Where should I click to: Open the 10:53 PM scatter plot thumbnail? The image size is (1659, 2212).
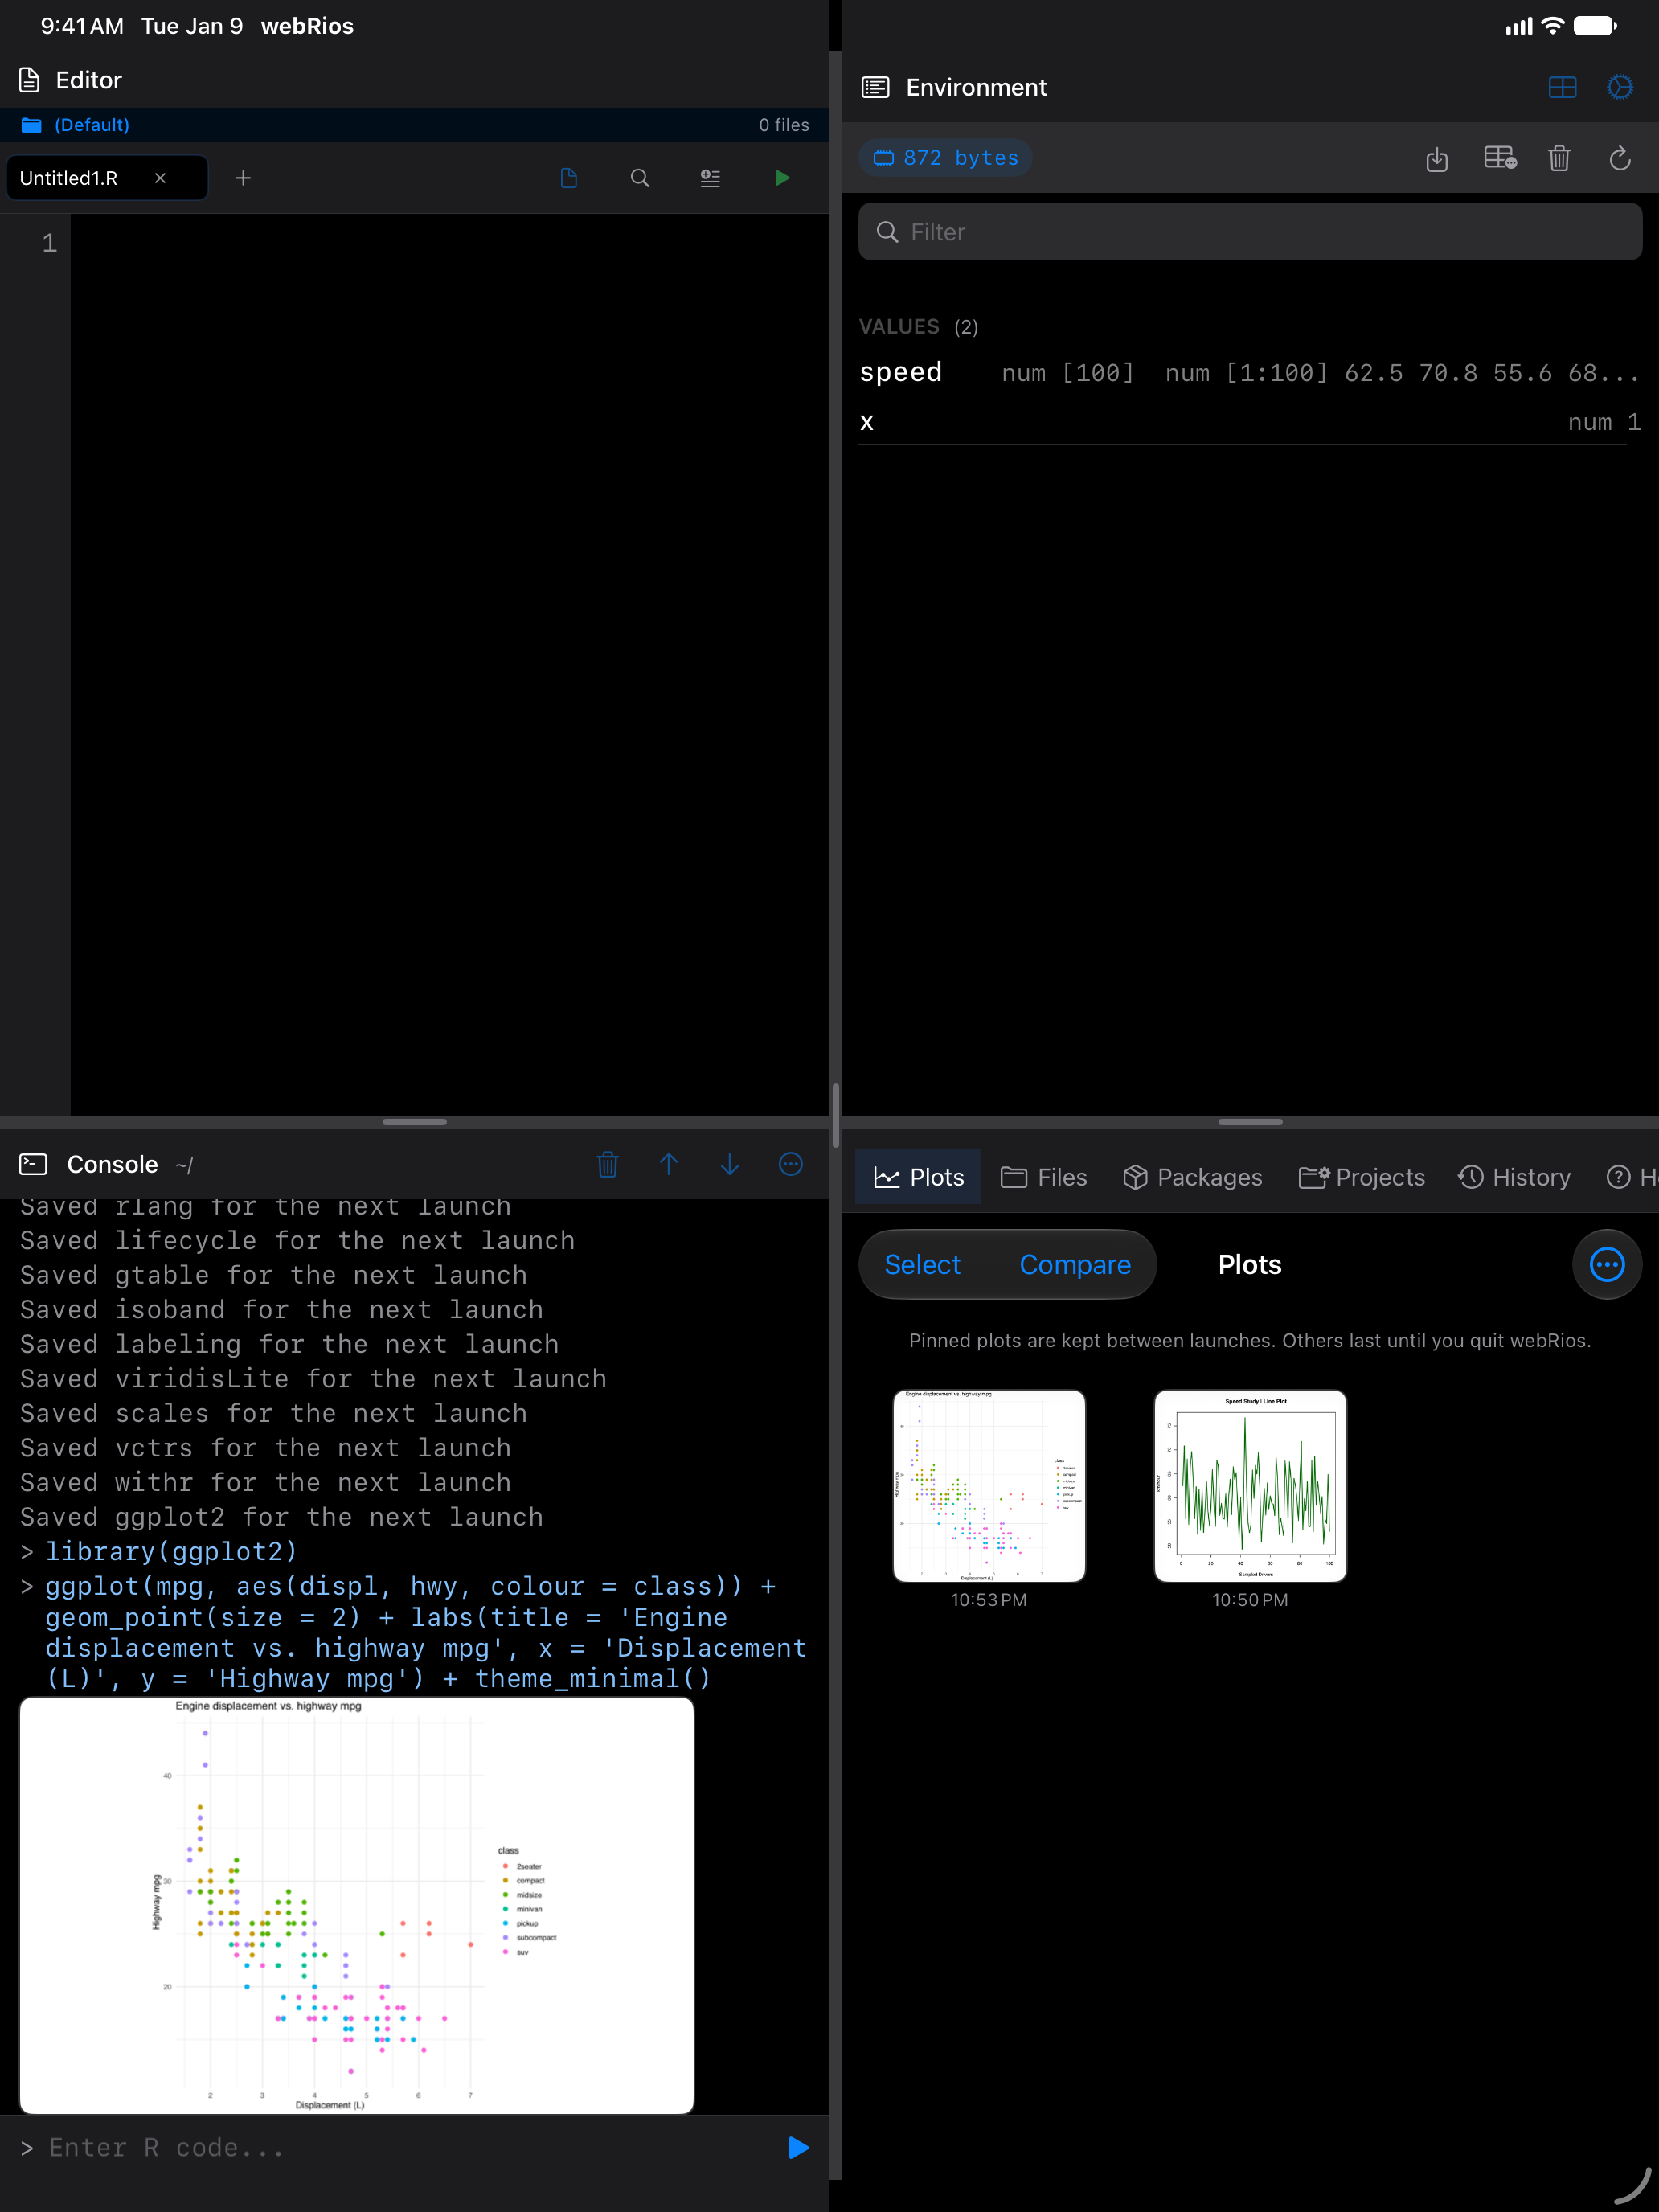tap(989, 1486)
